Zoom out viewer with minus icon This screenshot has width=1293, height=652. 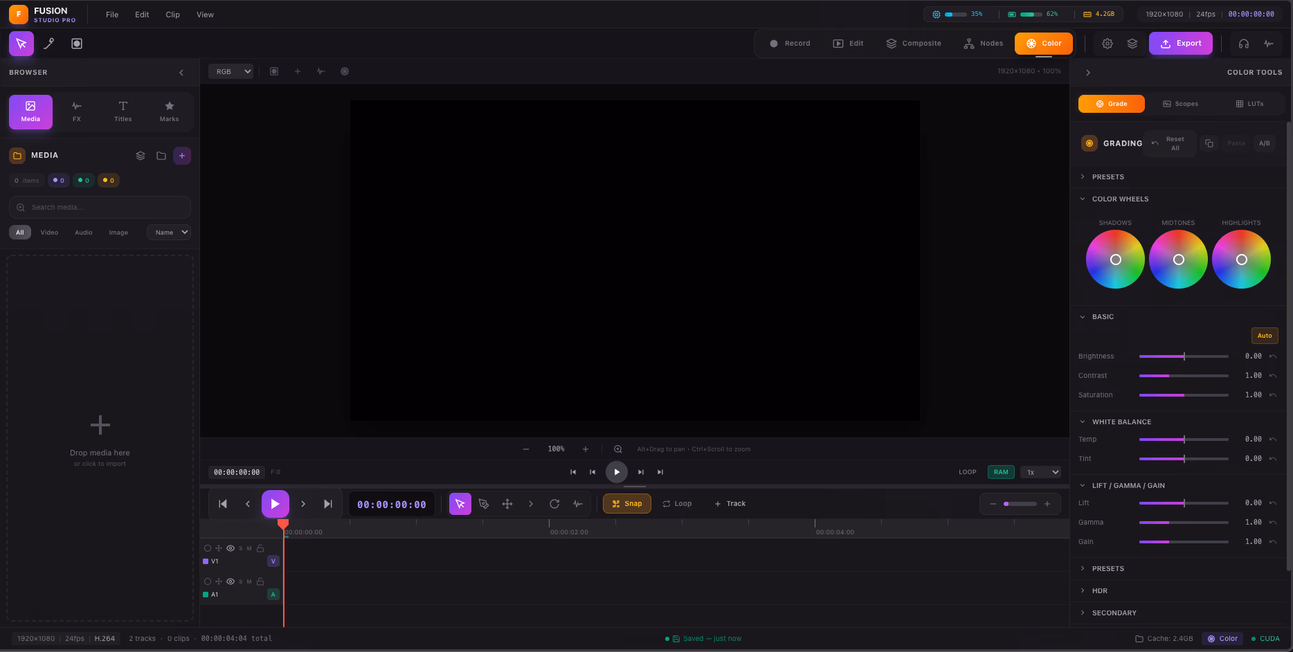(526, 449)
